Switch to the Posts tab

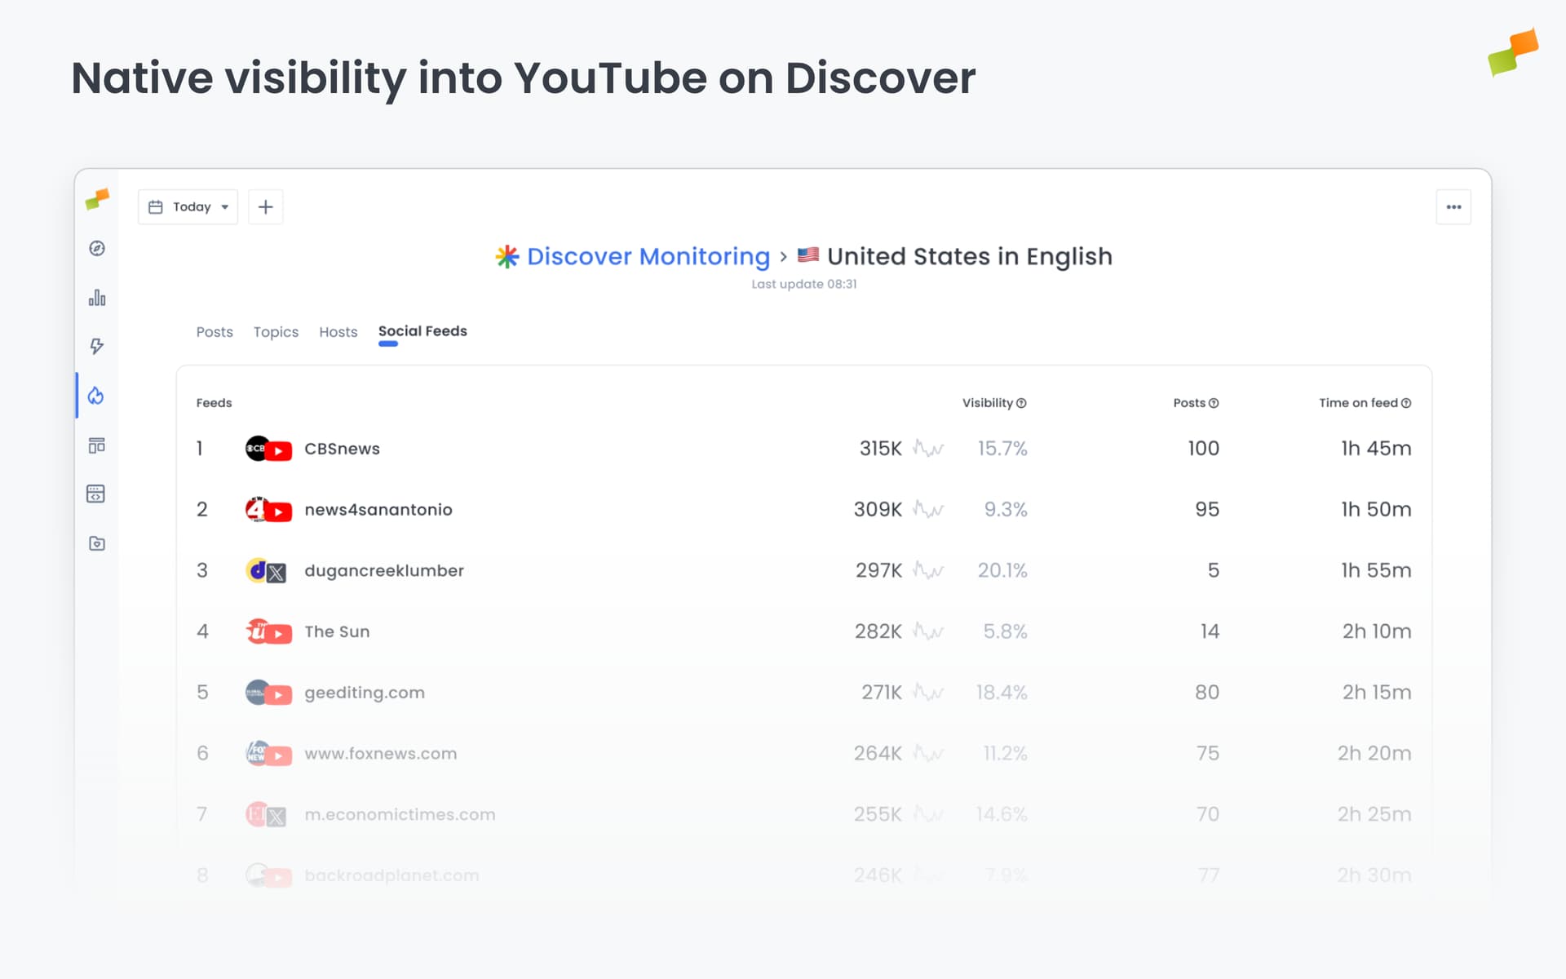click(x=215, y=332)
